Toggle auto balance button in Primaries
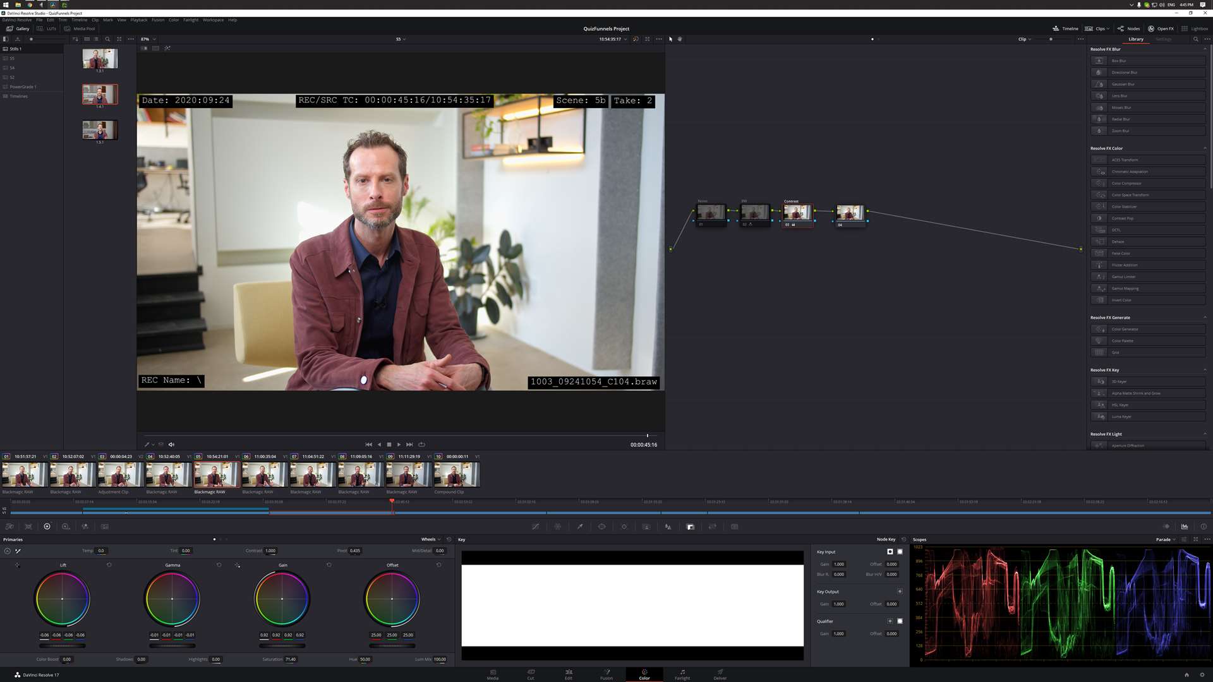 coord(7,551)
